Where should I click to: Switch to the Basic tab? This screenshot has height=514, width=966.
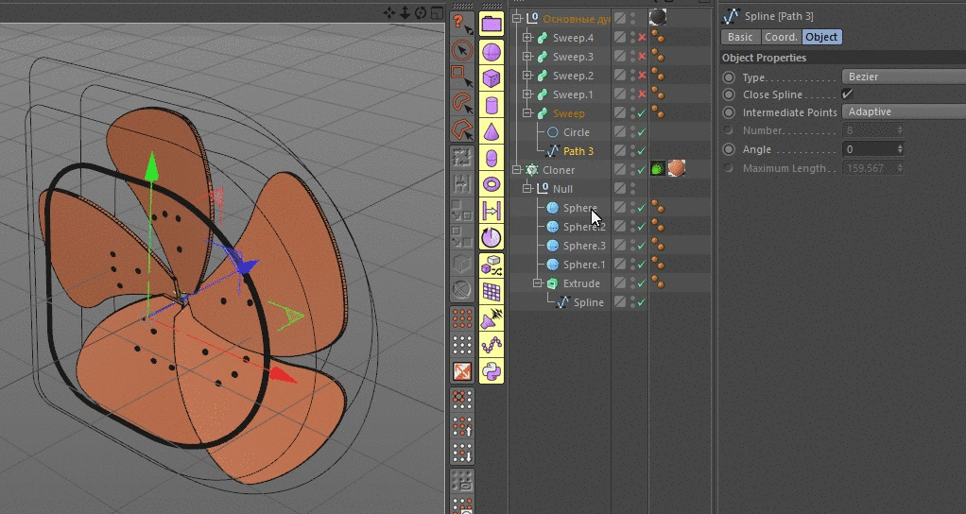(x=740, y=37)
